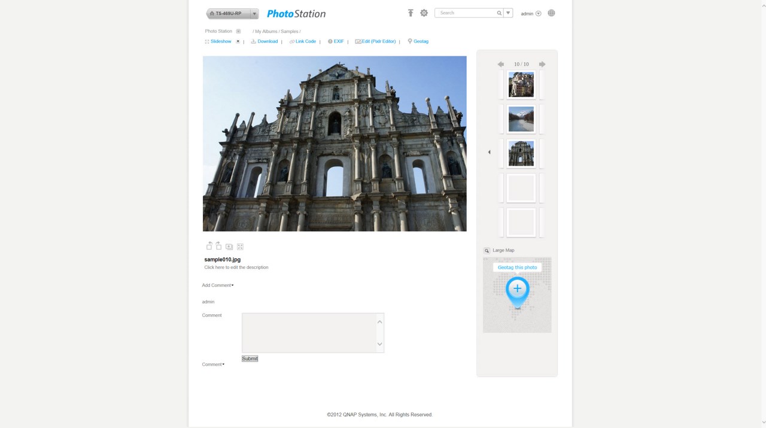Open Edit (Pixlr Editor)
Screen dimensions: 766x428
point(375,41)
